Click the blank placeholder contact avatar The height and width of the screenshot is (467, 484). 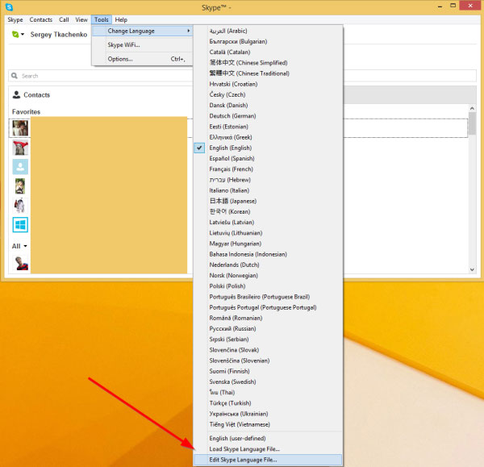point(20,166)
